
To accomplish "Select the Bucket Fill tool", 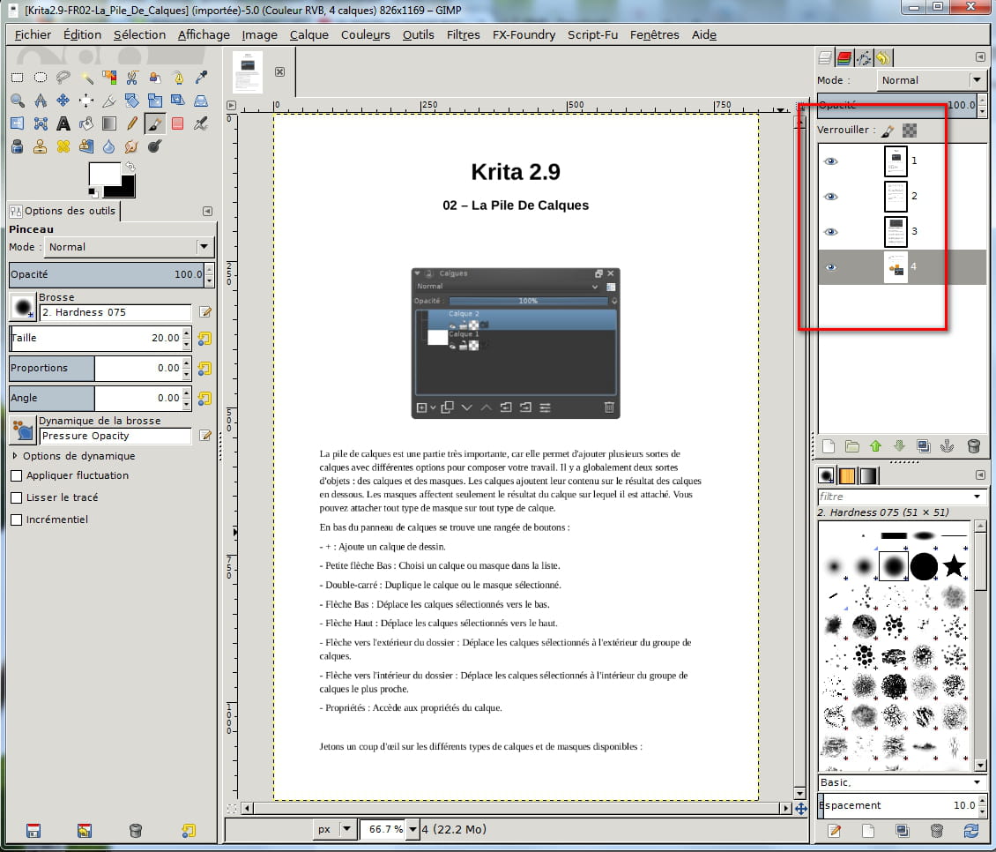I will pos(86,123).
